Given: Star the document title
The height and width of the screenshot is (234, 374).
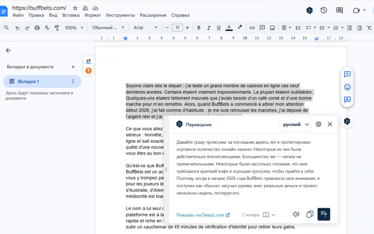Looking at the screenshot, I should point(75,8).
